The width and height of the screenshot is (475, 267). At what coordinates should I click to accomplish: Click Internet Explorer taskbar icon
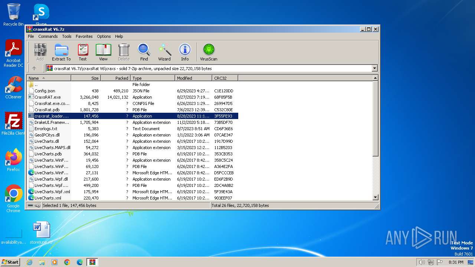click(29, 262)
